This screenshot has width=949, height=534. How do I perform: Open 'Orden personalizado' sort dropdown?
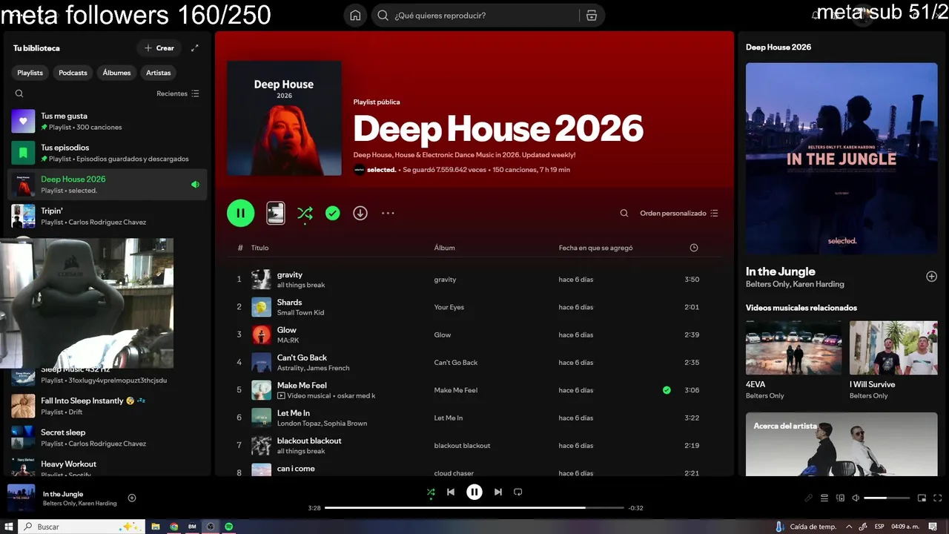(679, 213)
